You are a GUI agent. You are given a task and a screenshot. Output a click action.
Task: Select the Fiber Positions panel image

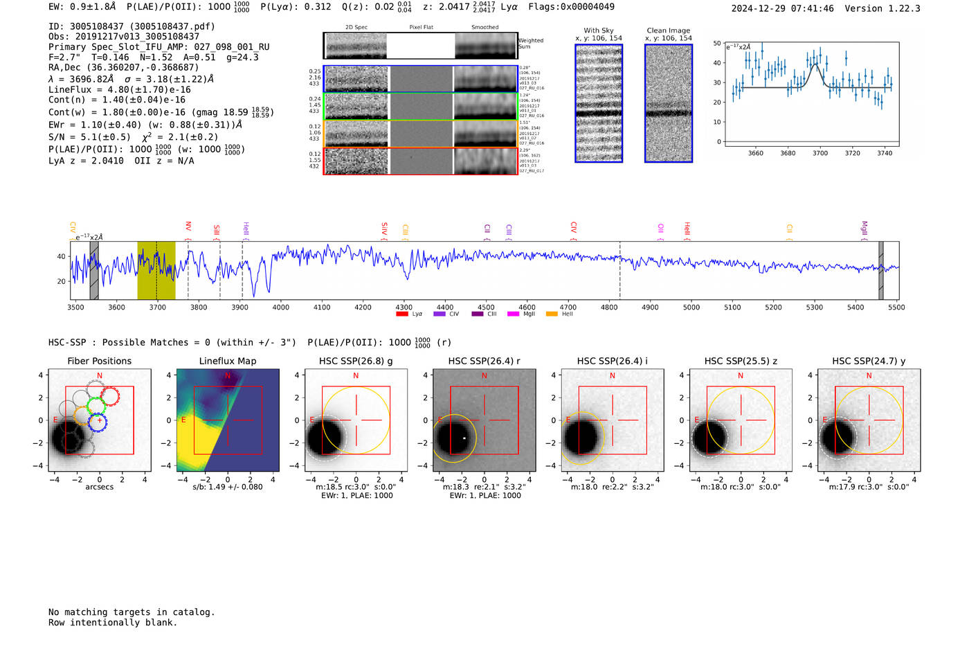100,420
